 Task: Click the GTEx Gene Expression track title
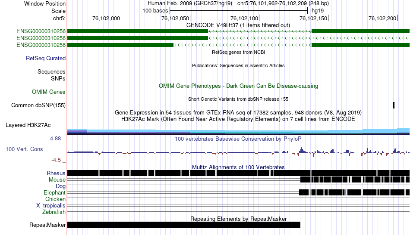click(x=238, y=113)
